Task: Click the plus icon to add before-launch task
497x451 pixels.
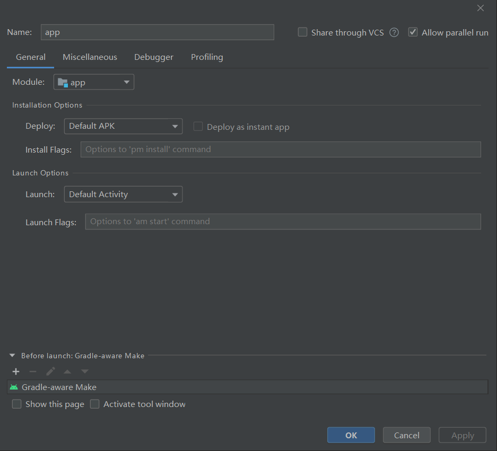Action: pyautogui.click(x=16, y=371)
